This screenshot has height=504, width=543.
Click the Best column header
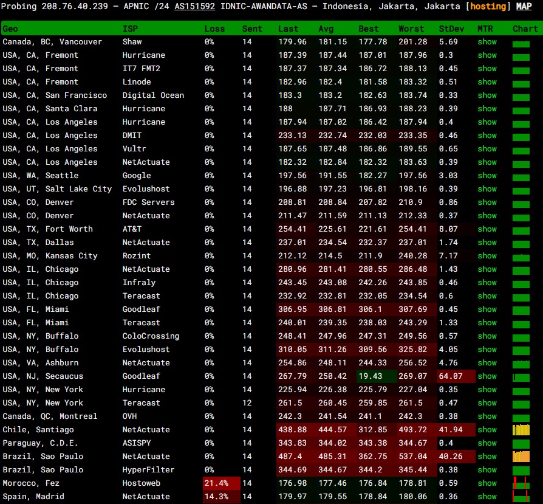369,29
